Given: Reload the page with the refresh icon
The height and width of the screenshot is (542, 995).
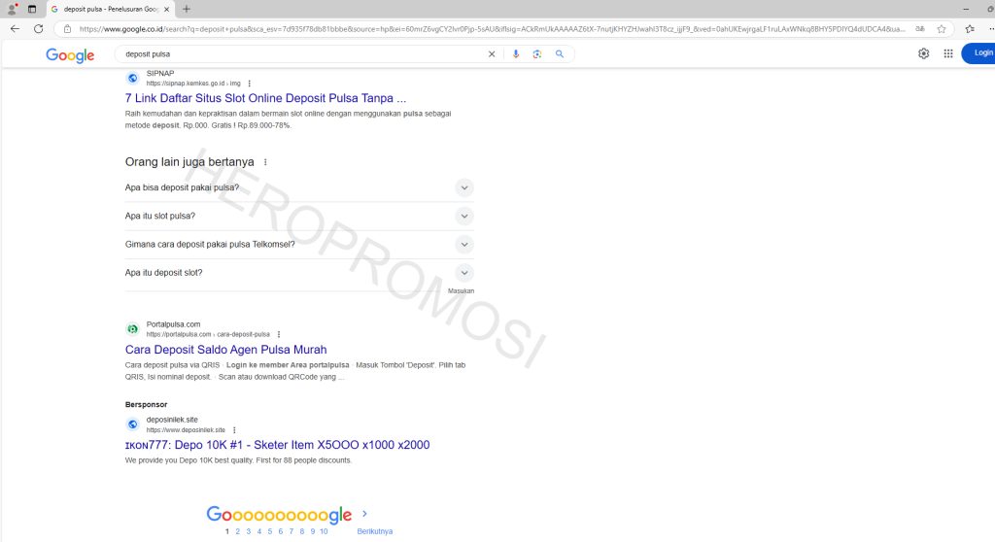Looking at the screenshot, I should (39, 28).
